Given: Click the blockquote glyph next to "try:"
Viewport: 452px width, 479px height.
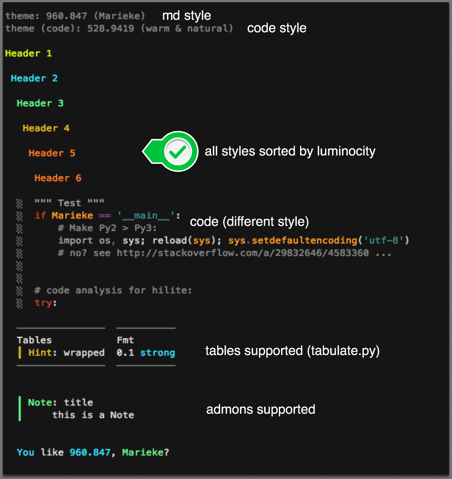Looking at the screenshot, I should point(19,303).
